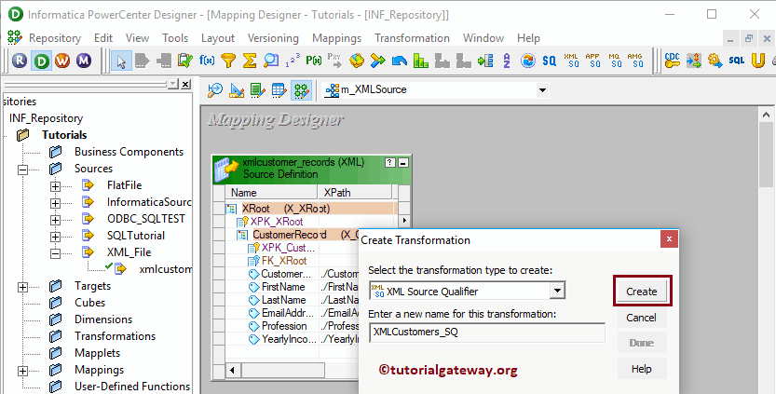
Task: Click the Sorter A-Z transformation icon
Action: (507, 61)
